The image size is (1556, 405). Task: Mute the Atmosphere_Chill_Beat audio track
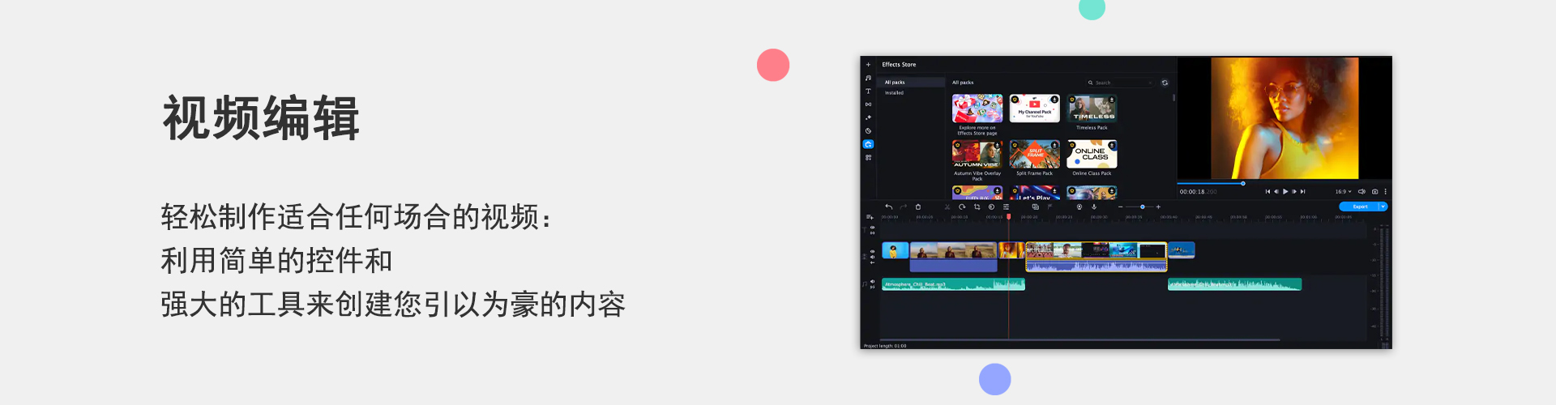872,282
